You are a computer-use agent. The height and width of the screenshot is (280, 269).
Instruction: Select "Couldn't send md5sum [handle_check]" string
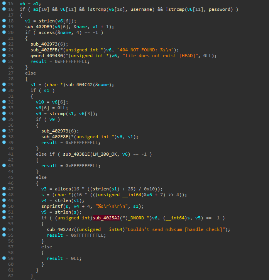[x=175, y=229]
